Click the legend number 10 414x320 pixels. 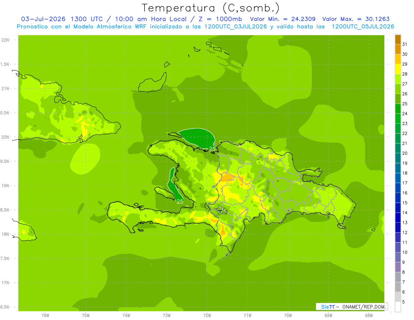click(x=405, y=252)
